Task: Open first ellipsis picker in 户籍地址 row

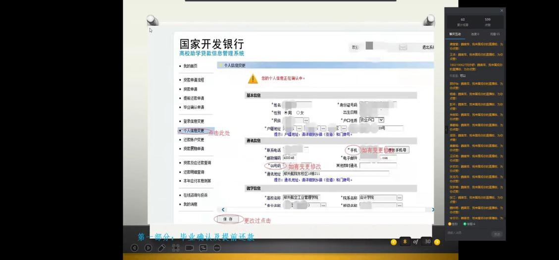Action: 300,128
